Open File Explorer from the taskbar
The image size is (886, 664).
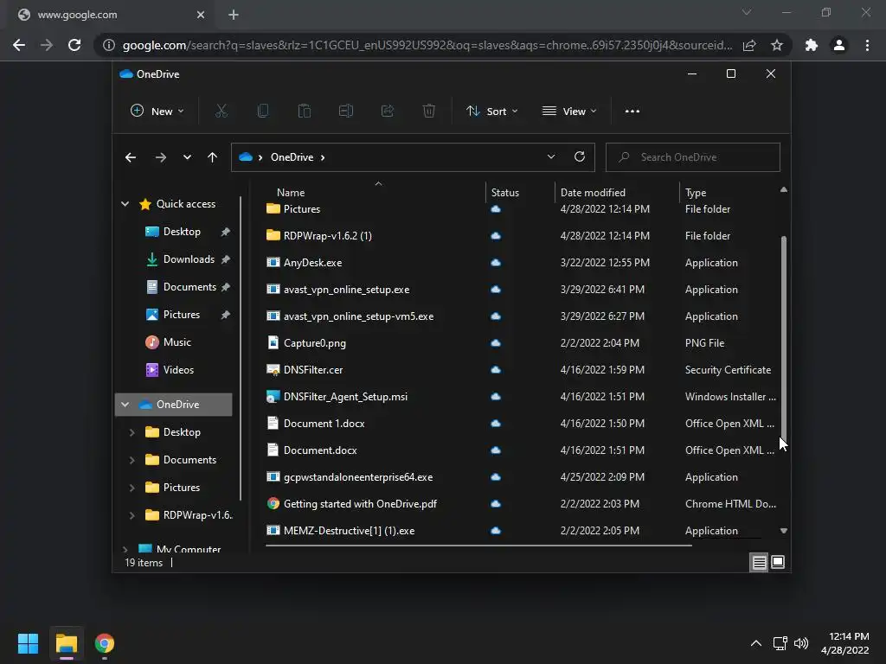pyautogui.click(x=66, y=643)
